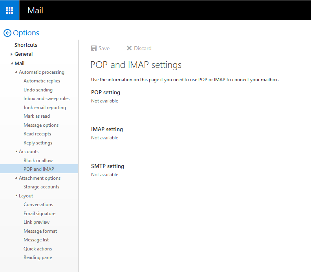Collapse the Layout group arrow
The height and width of the screenshot is (272, 311).
click(x=16, y=196)
